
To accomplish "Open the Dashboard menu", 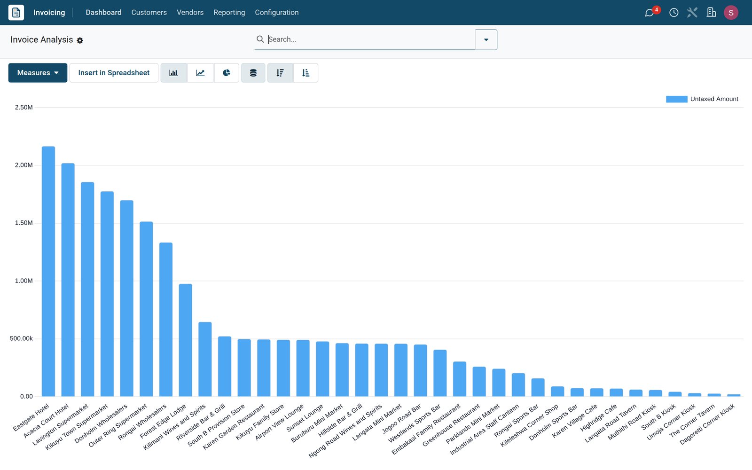I will point(103,13).
